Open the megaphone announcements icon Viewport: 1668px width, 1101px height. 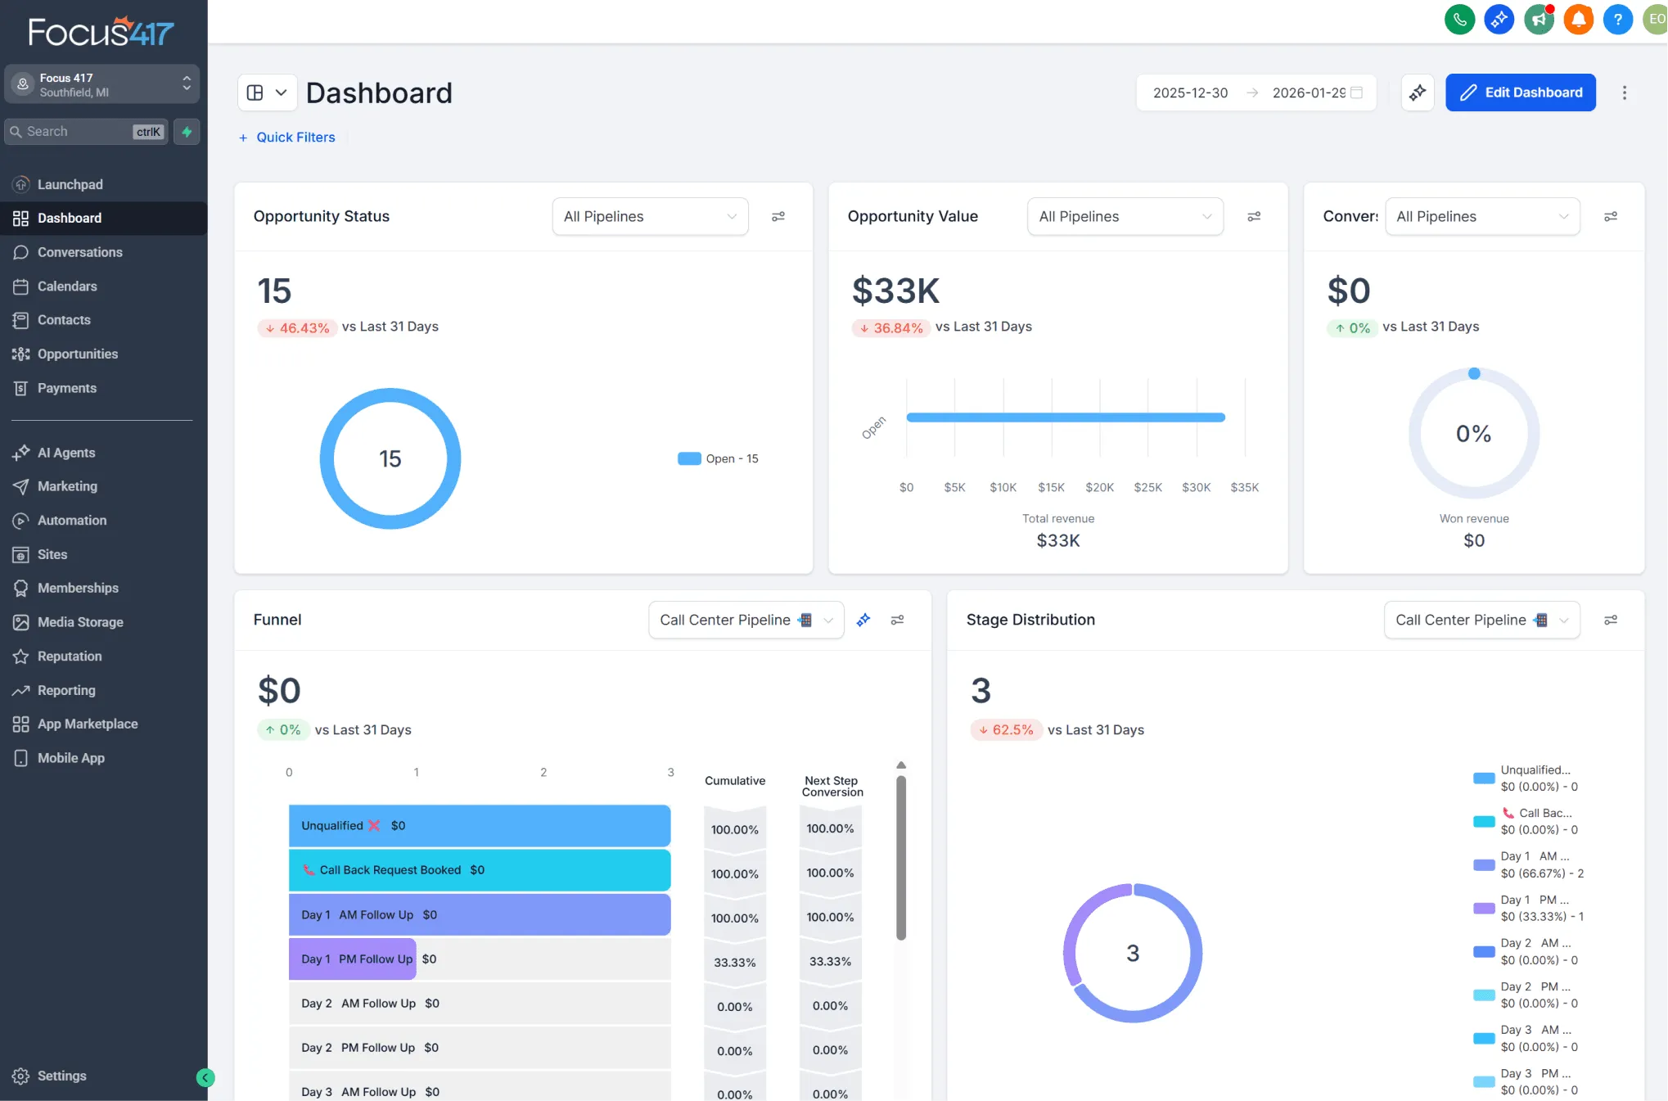tap(1539, 20)
